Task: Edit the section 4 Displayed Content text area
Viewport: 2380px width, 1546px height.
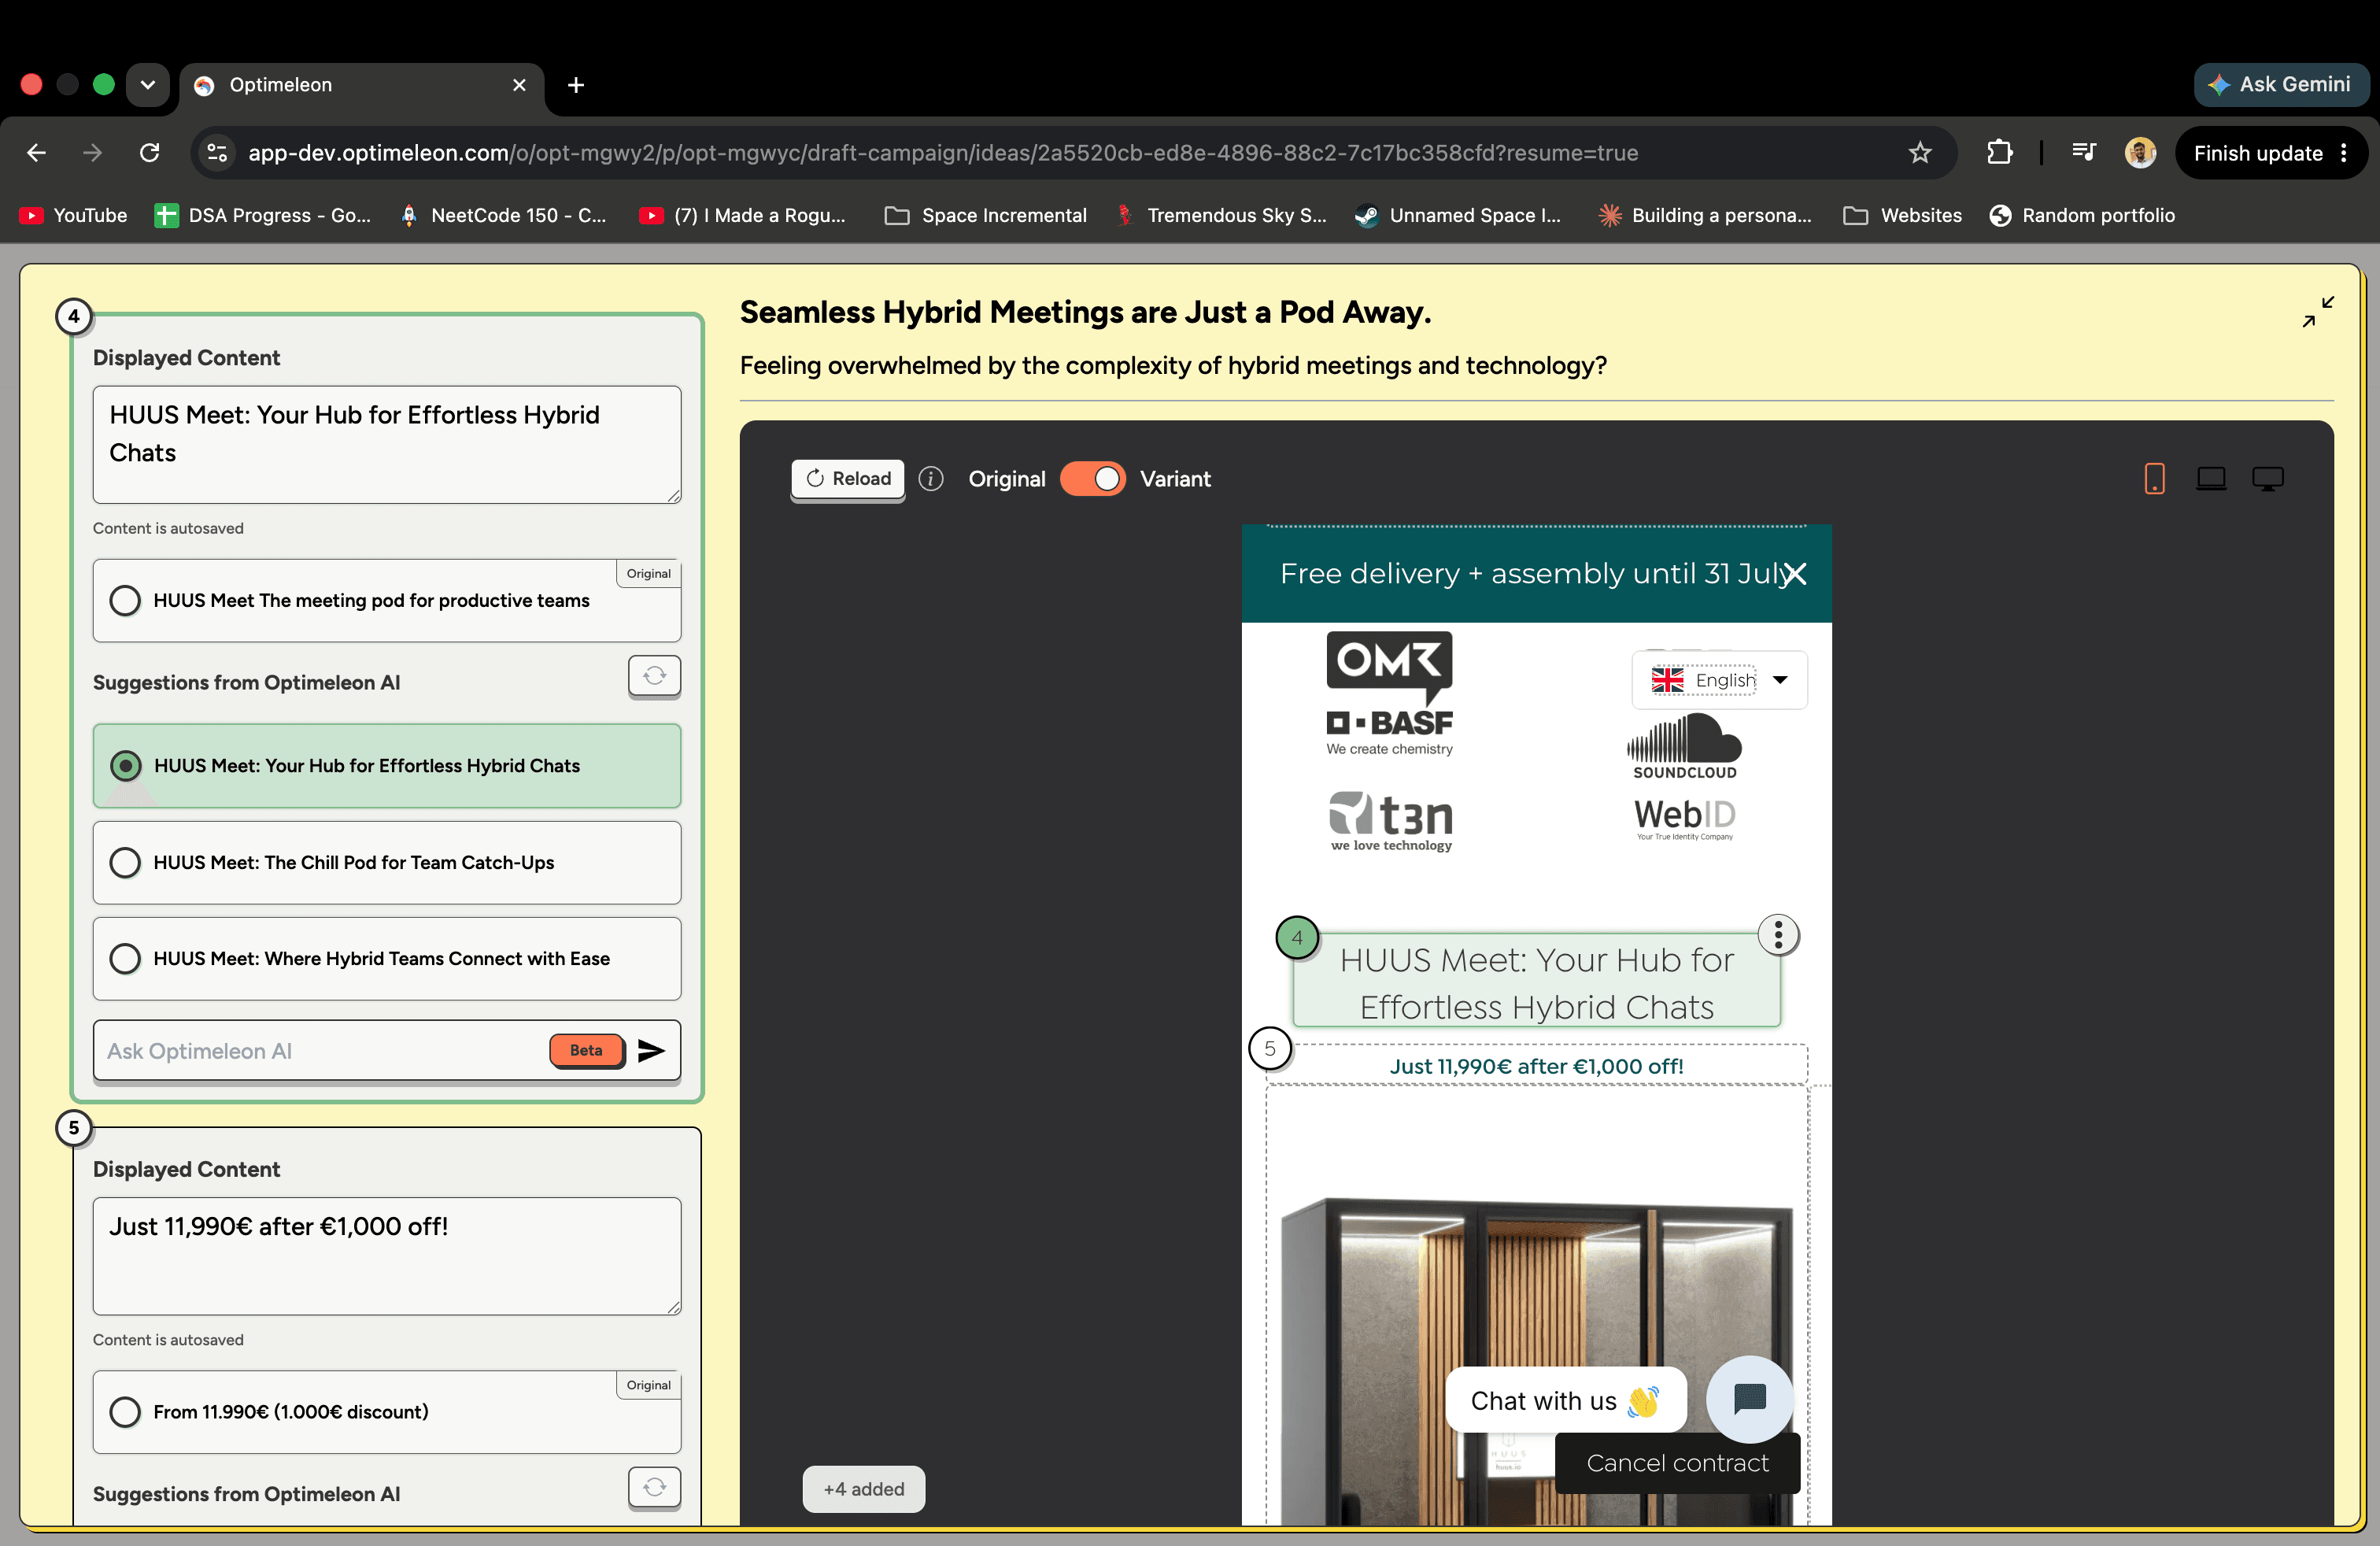Action: tap(387, 444)
